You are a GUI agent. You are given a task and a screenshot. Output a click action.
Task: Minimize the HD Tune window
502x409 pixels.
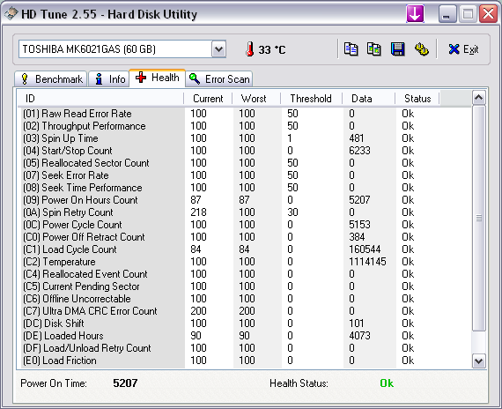click(447, 14)
